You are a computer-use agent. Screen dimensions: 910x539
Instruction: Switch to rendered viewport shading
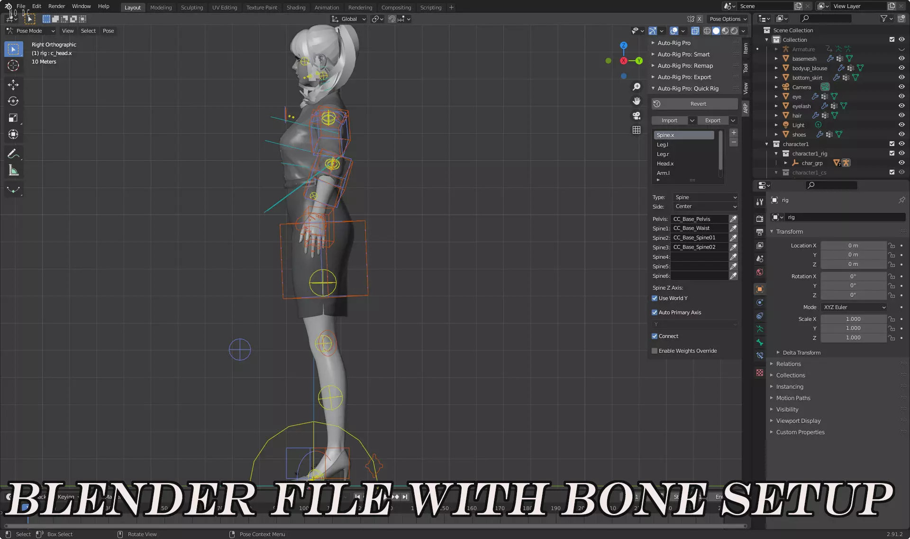click(734, 31)
